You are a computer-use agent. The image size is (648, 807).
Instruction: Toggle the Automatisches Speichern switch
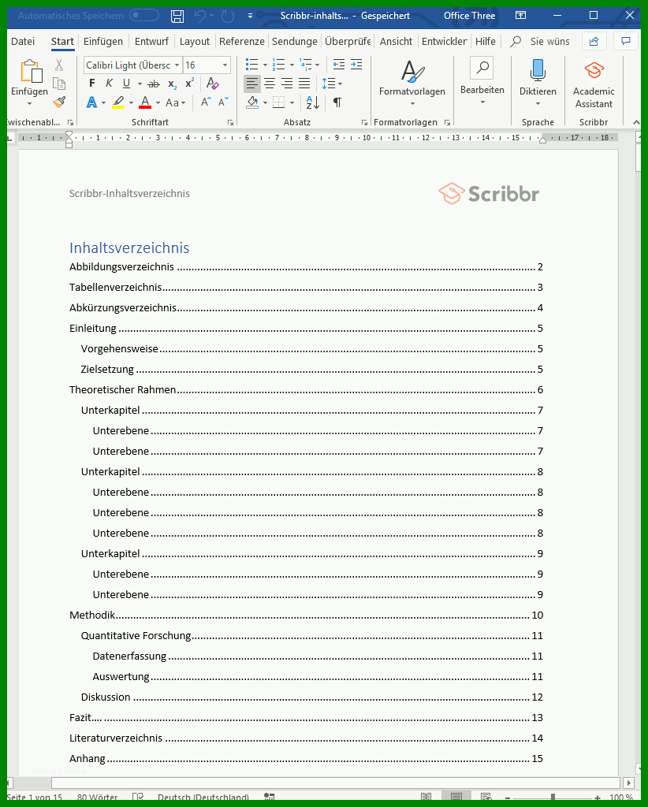[143, 16]
